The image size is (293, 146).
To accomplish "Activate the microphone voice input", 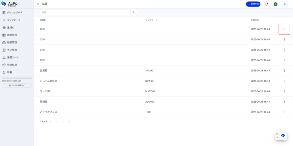I will [284, 4].
